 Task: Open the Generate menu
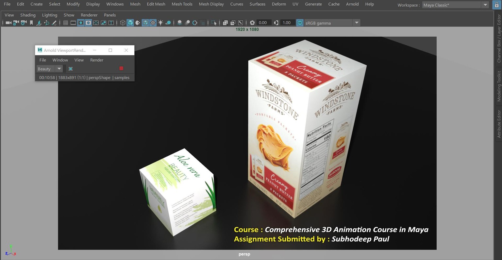point(313,4)
